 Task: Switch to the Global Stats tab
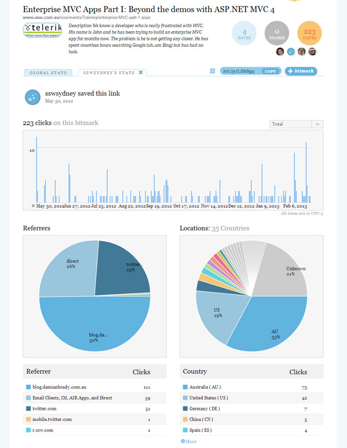tap(49, 73)
